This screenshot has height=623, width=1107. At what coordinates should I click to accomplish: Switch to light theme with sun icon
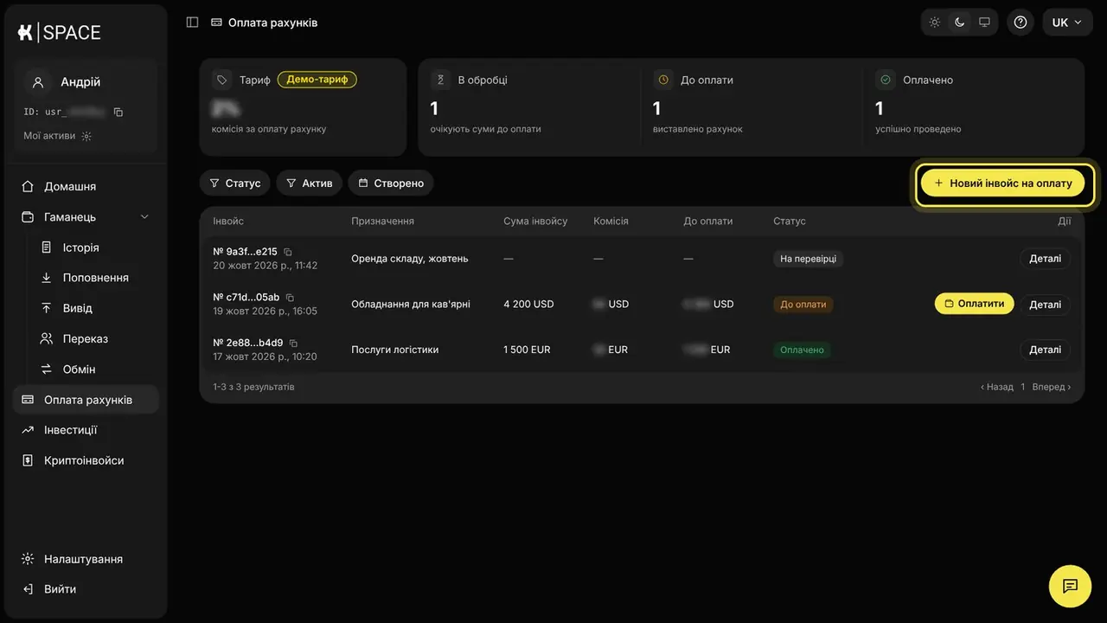click(935, 22)
